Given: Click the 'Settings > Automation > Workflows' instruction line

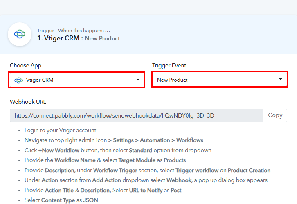Looking at the screenshot, I should tap(114, 140).
